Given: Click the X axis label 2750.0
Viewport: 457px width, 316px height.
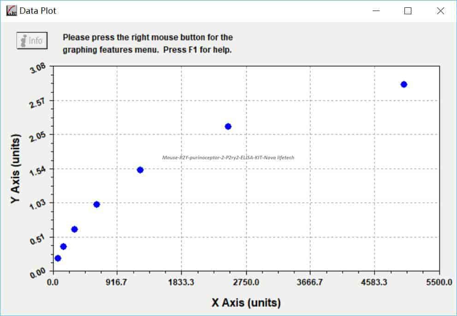Looking at the screenshot, I should pos(246,282).
